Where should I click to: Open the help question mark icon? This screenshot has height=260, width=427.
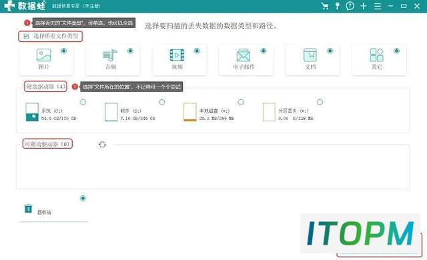tap(350, 6)
